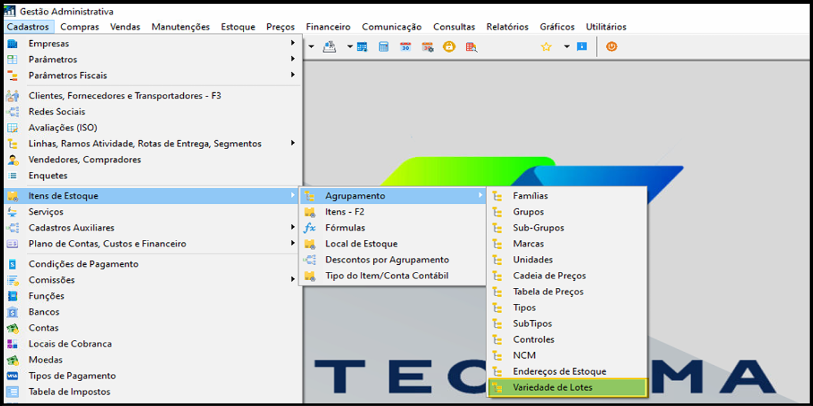This screenshot has height=406, width=813.
Task: Click the cash register icon in toolbar
Action: tap(330, 47)
